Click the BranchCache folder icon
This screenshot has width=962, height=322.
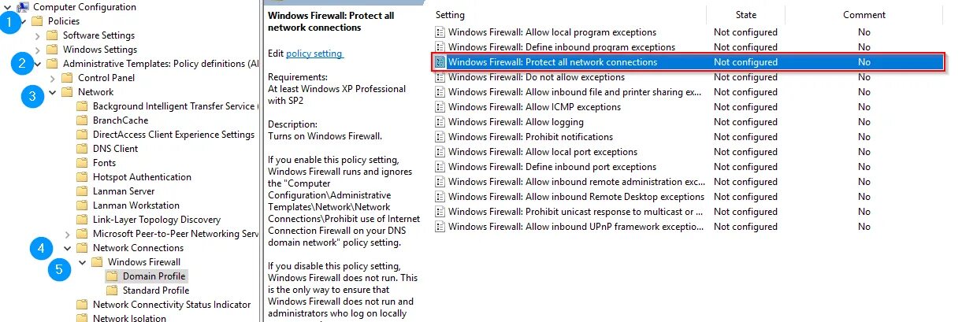(x=82, y=120)
